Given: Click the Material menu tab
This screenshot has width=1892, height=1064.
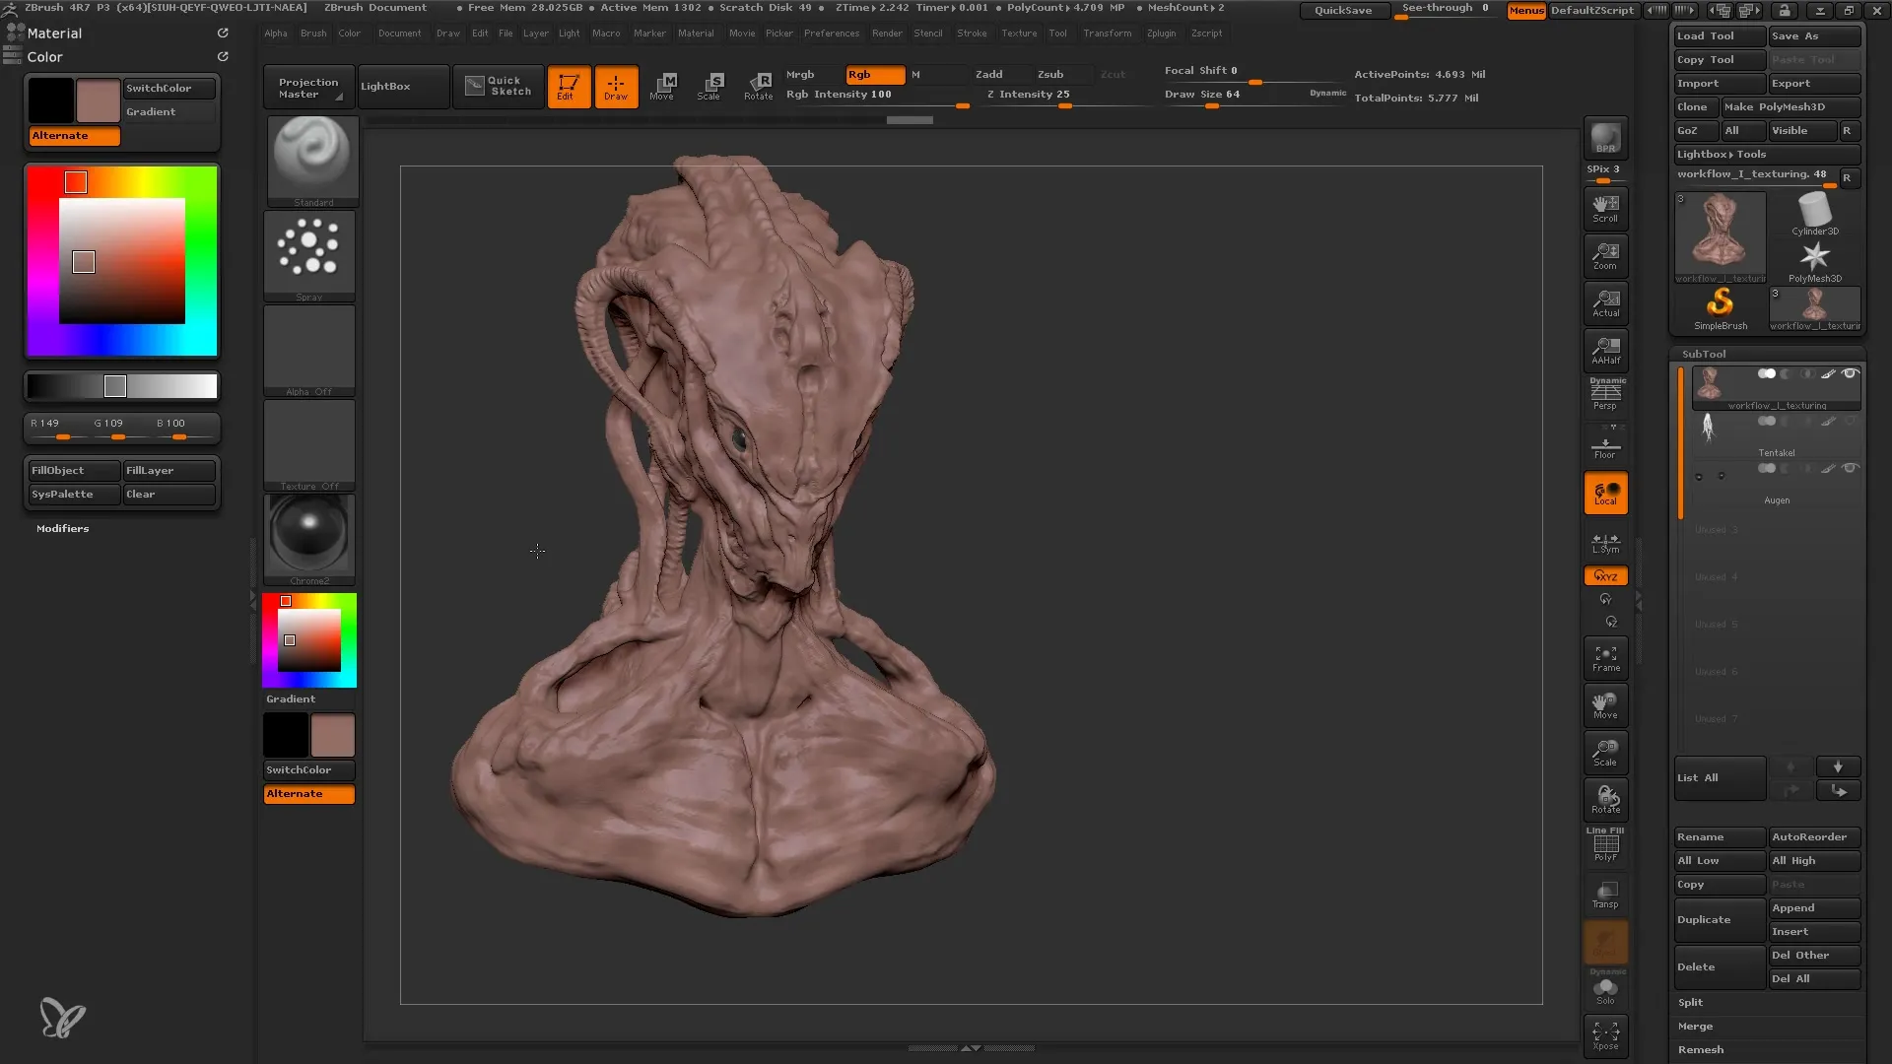Looking at the screenshot, I should coord(694,33).
